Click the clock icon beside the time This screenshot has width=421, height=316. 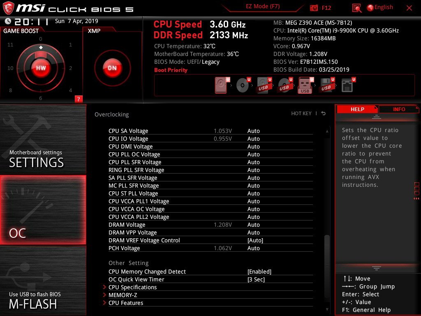[8, 21]
